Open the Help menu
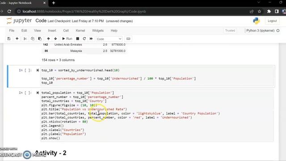The image size is (286, 161). 114,30
